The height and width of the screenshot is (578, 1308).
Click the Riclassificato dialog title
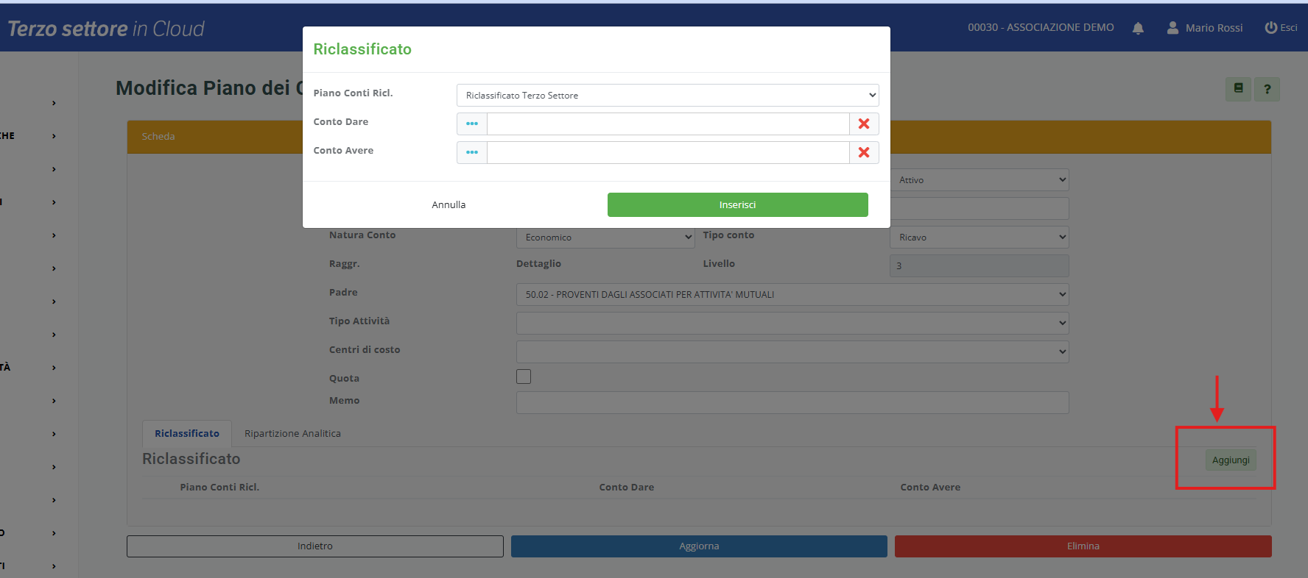pos(362,49)
